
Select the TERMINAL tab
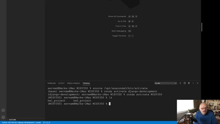click(x=86, y=83)
